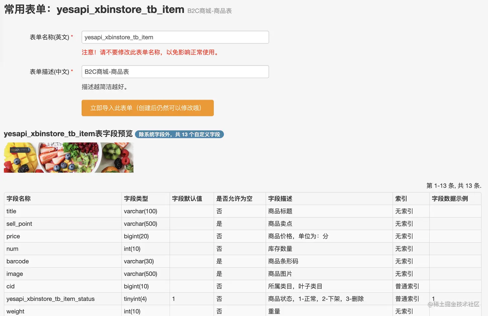Click the tinyint(4) type cell
This screenshot has height=316, width=488.
146,299
